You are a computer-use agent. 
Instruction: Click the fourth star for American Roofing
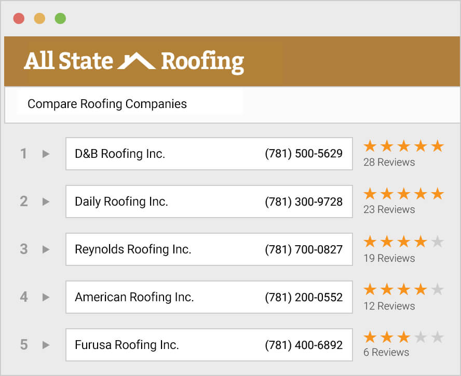tap(421, 289)
